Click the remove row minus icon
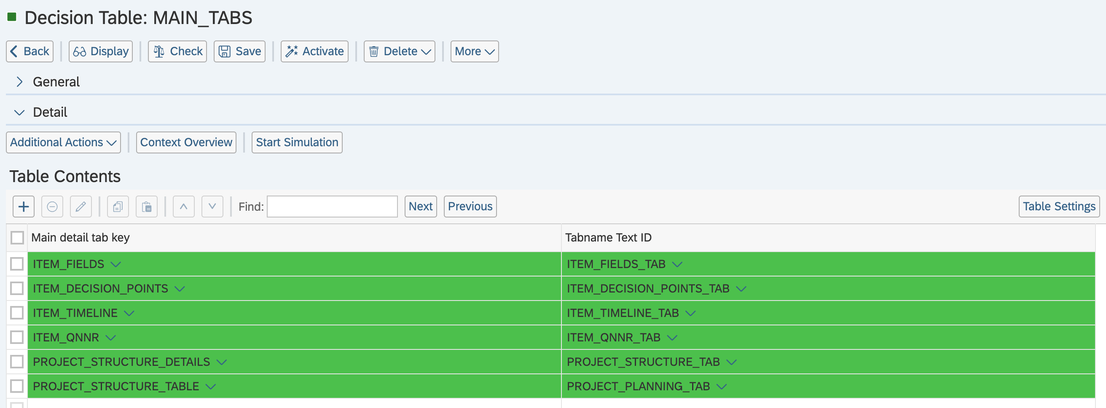The width and height of the screenshot is (1106, 408). [52, 207]
